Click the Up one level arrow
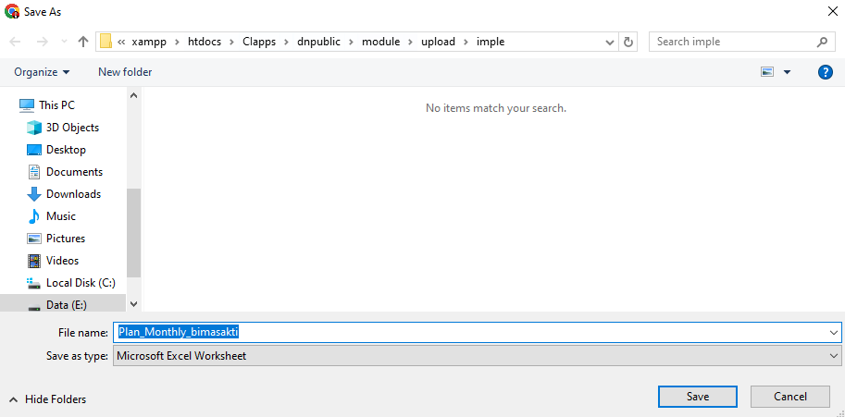 tap(83, 42)
